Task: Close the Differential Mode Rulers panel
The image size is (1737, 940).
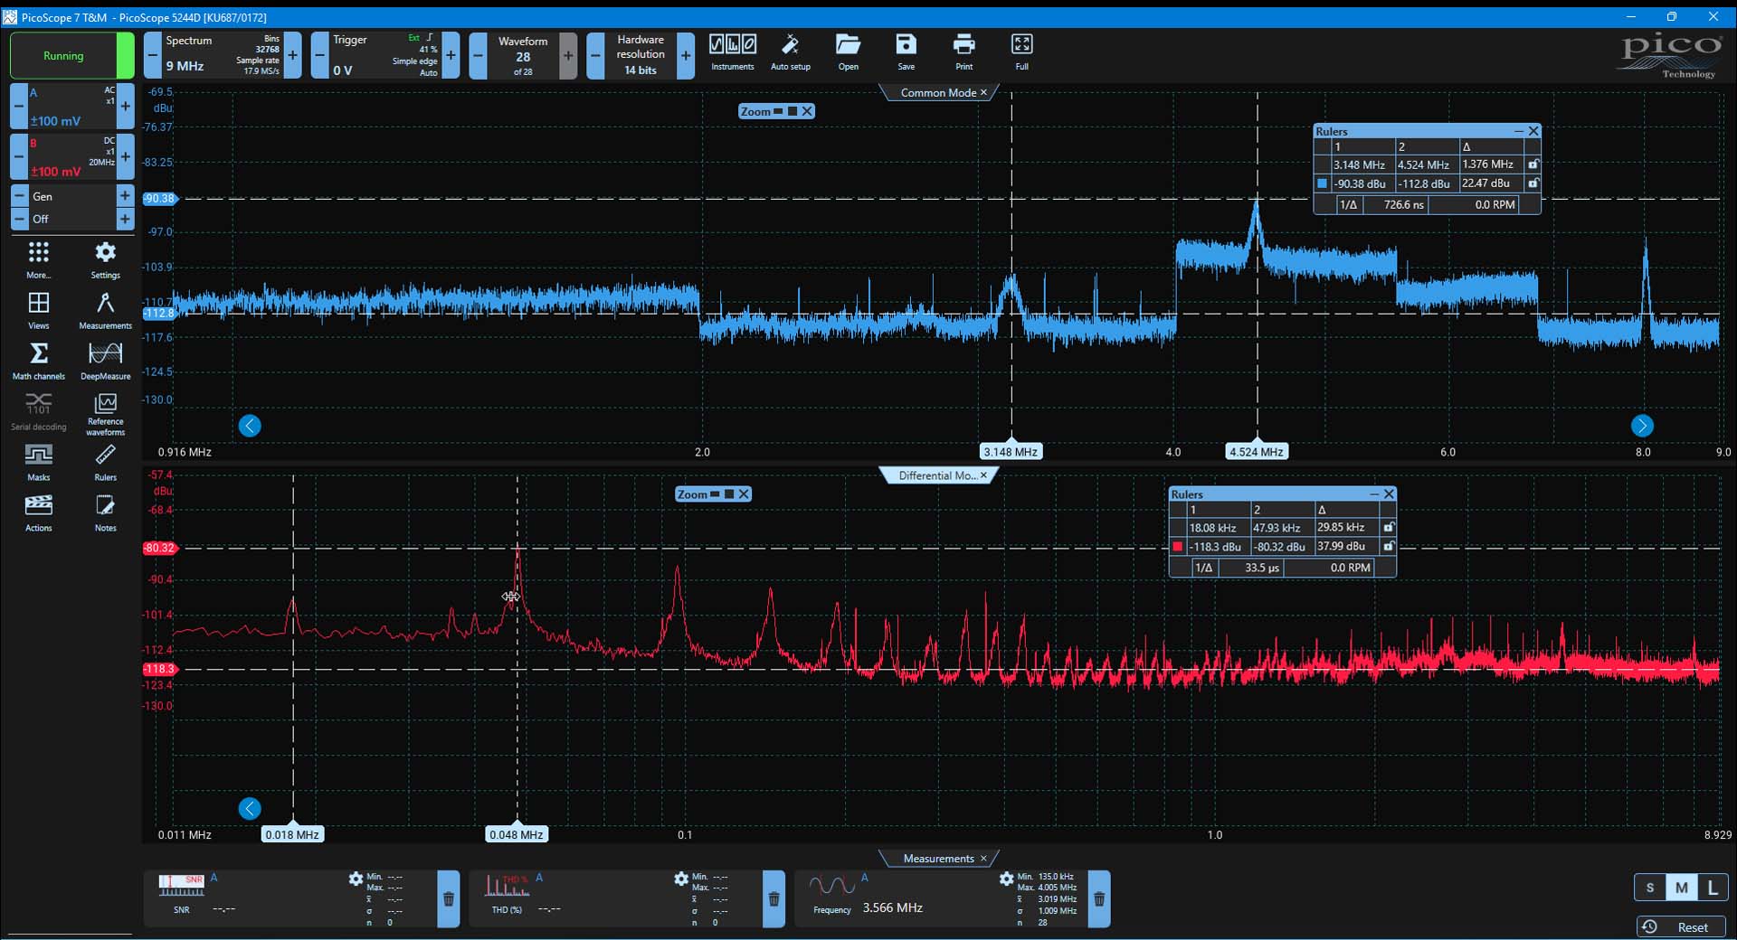Action: (1389, 494)
